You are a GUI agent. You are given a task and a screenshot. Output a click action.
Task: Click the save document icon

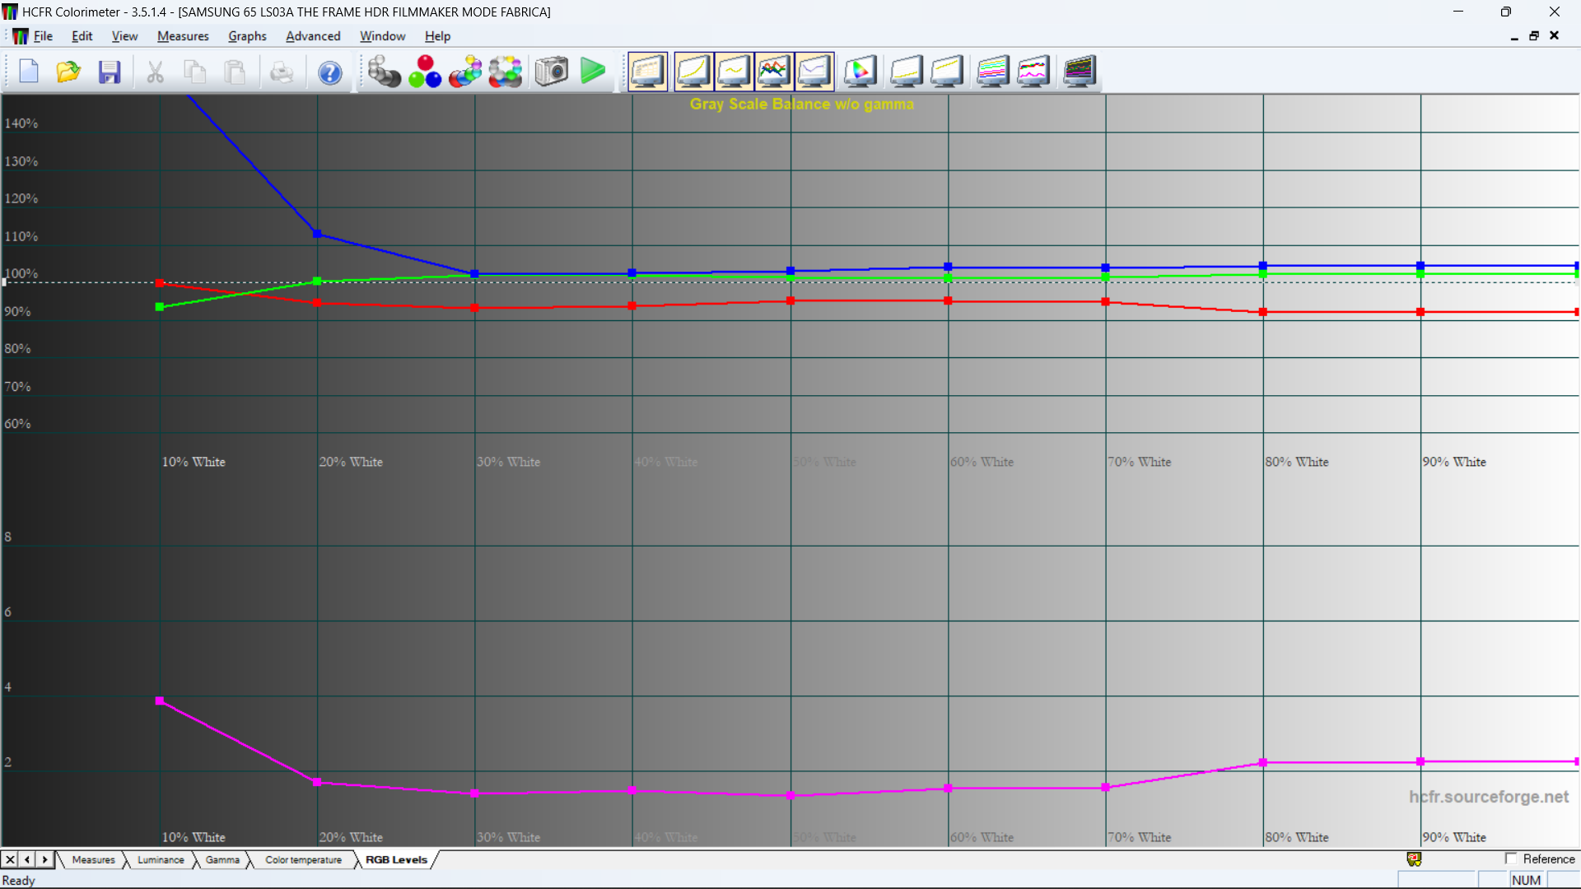(110, 72)
